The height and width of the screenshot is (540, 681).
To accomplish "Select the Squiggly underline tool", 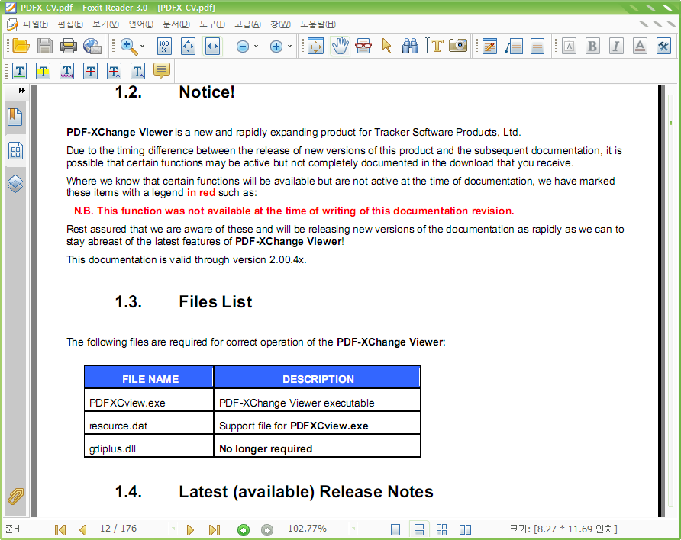I will pyautogui.click(x=66, y=71).
